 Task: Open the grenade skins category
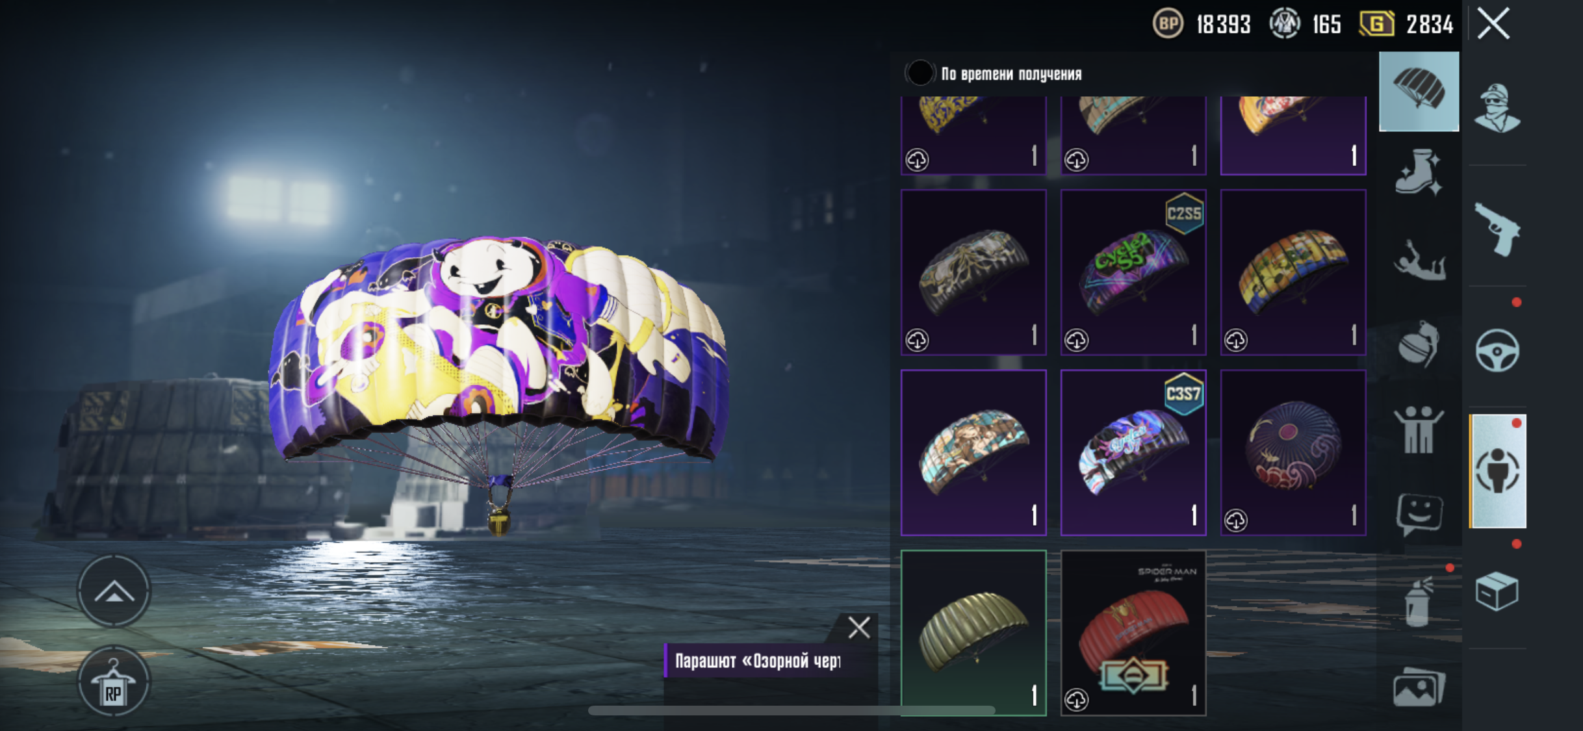pos(1419,344)
